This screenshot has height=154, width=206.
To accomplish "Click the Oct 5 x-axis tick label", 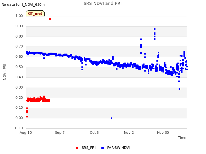I will pyautogui.click(x=94, y=133).
